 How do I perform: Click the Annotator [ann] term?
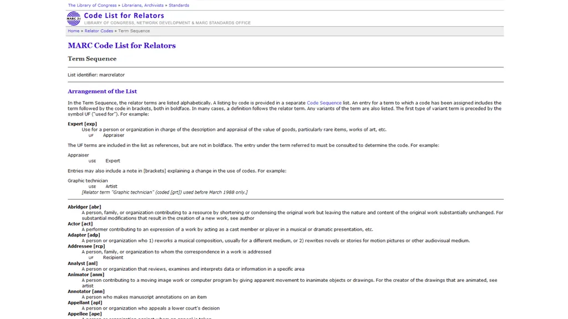pyautogui.click(x=86, y=291)
